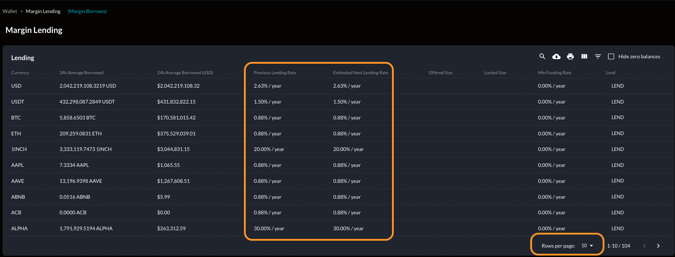Select the ABNB currency cell
Viewport: 675px width, 257px height.
(x=18, y=197)
